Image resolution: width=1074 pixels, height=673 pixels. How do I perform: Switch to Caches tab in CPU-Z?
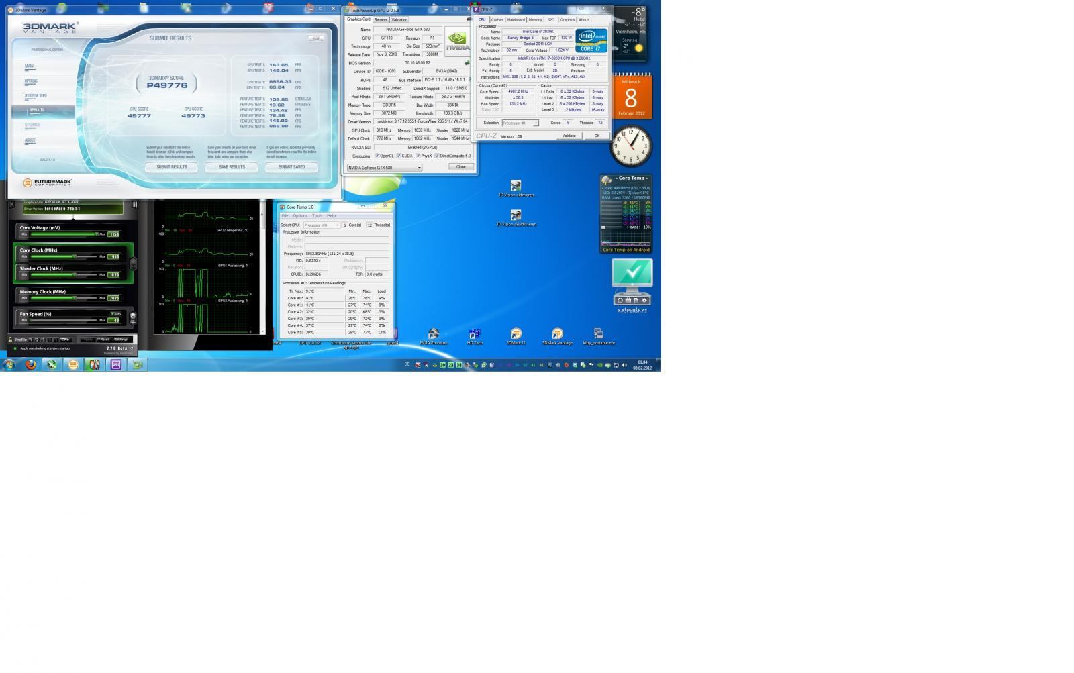tap(497, 20)
